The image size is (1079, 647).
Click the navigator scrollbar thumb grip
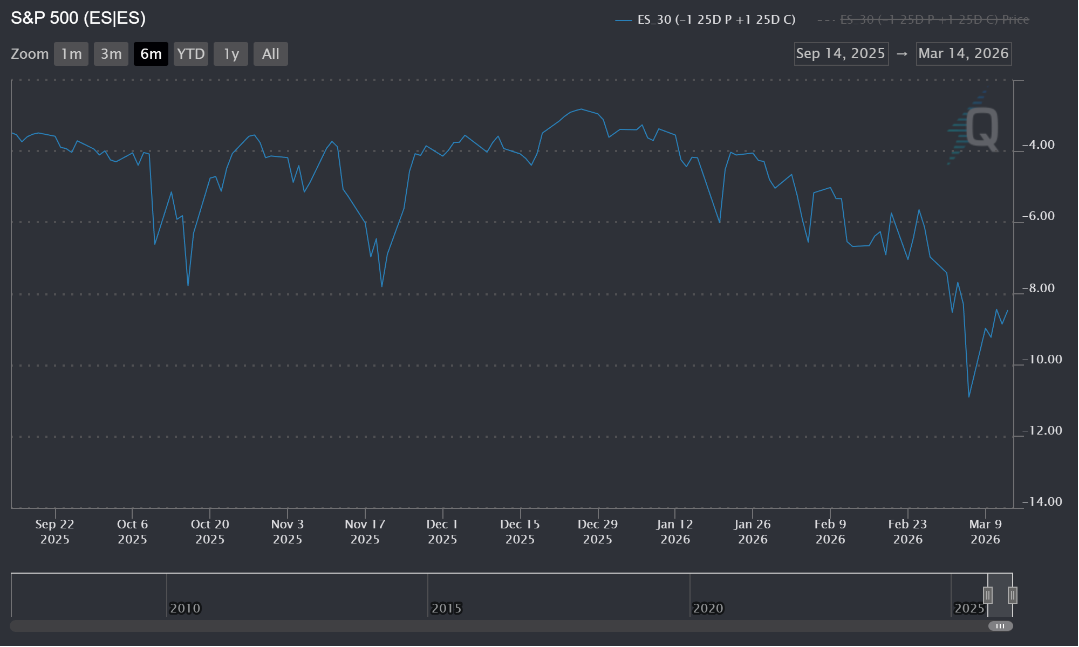tap(1000, 626)
